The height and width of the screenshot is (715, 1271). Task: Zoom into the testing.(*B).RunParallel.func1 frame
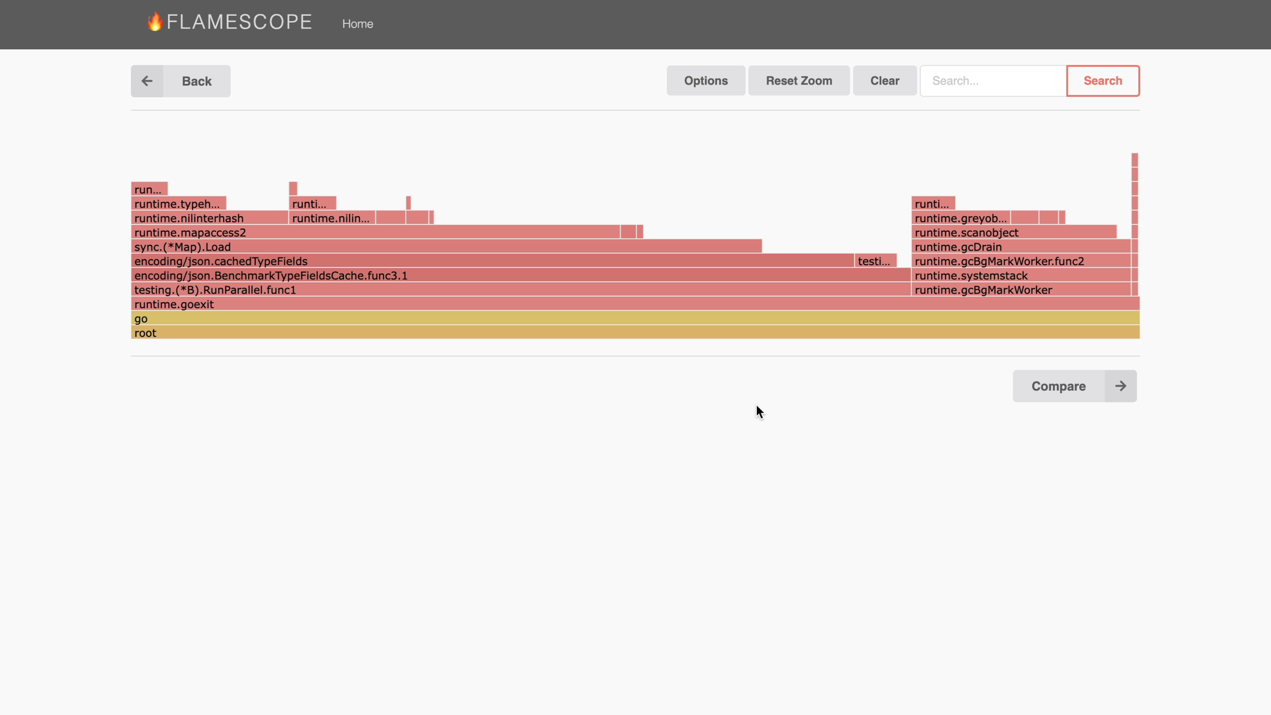(x=520, y=290)
